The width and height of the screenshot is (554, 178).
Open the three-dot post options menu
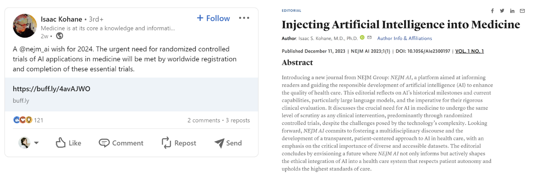pyautogui.click(x=244, y=18)
